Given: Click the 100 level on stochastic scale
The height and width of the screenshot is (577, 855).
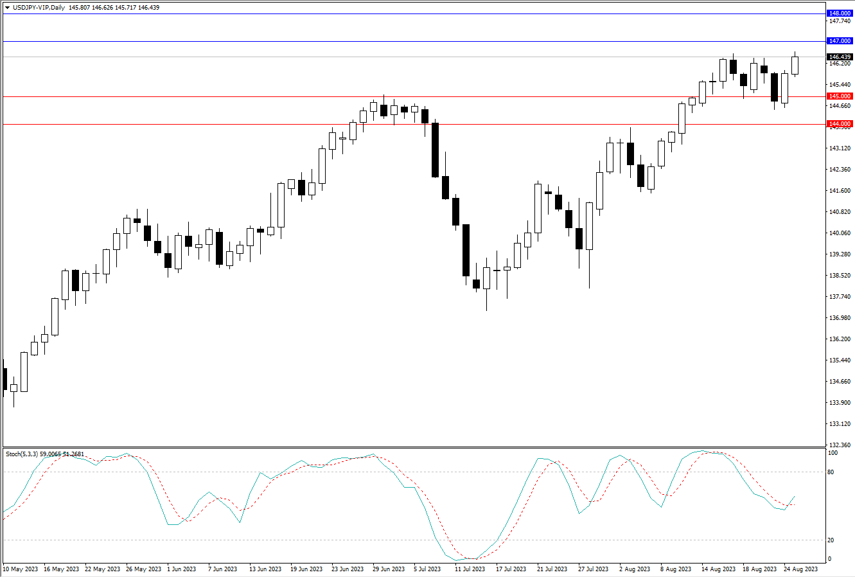Looking at the screenshot, I should pos(833,453).
